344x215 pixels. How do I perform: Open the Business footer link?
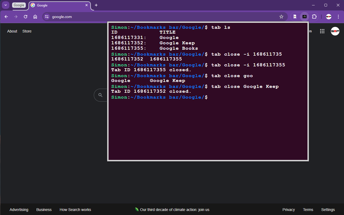44,210
